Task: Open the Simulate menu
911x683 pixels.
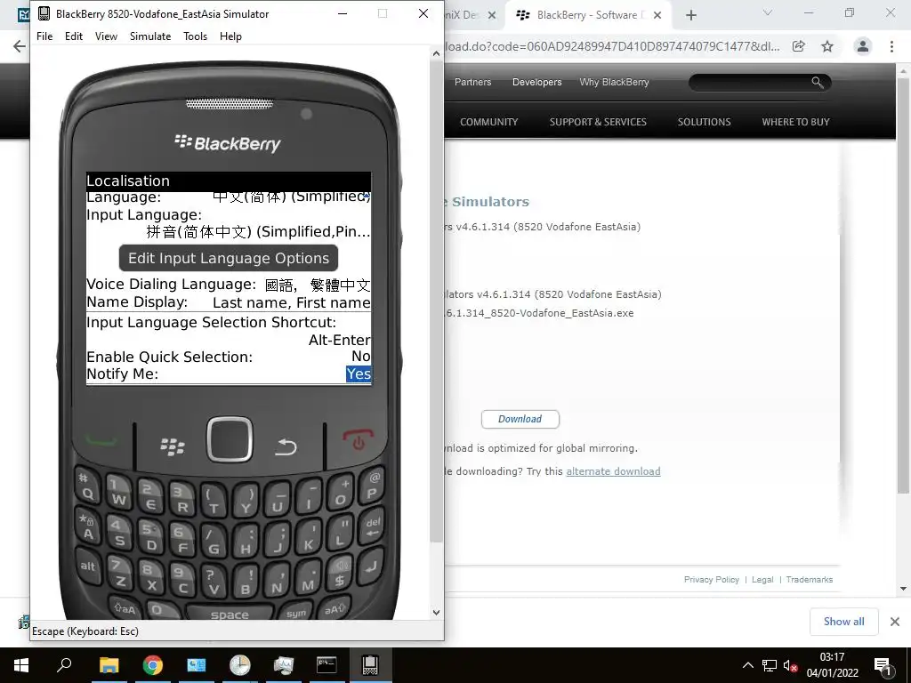Action: click(x=150, y=36)
